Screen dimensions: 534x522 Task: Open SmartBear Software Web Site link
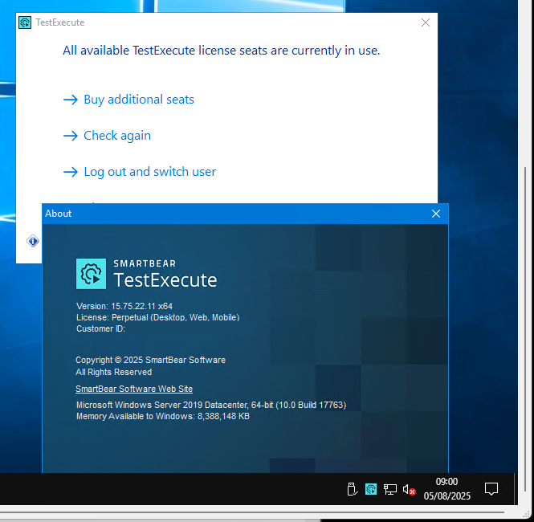pos(134,389)
